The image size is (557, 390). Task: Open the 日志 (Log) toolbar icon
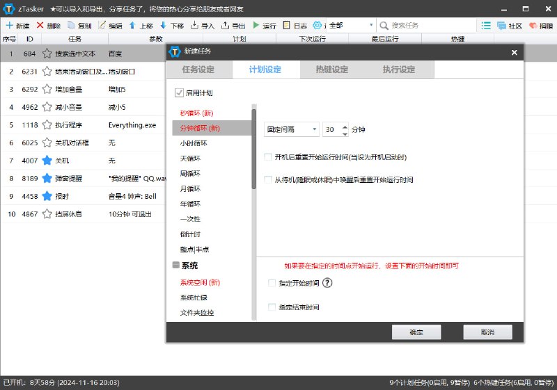pos(287,25)
